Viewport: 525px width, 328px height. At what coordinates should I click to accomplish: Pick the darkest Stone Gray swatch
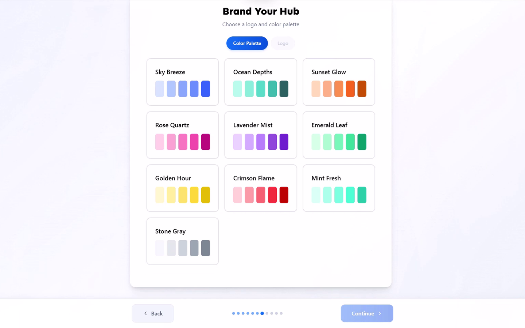[206, 248]
